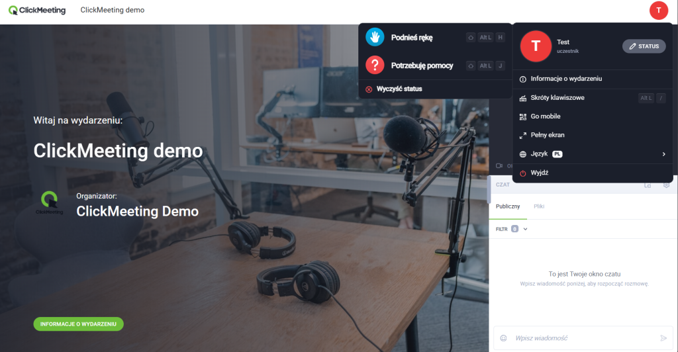Viewport: 678px width, 352px height.
Task: Open the emoji picker in chat input
Action: (x=503, y=338)
